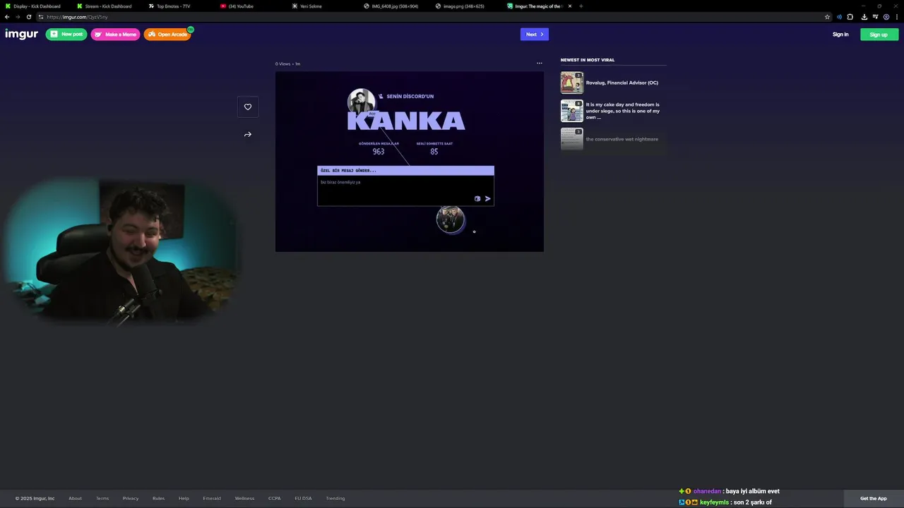Open Arcade via the orange button
Image resolution: width=904 pixels, height=508 pixels.
coord(167,34)
